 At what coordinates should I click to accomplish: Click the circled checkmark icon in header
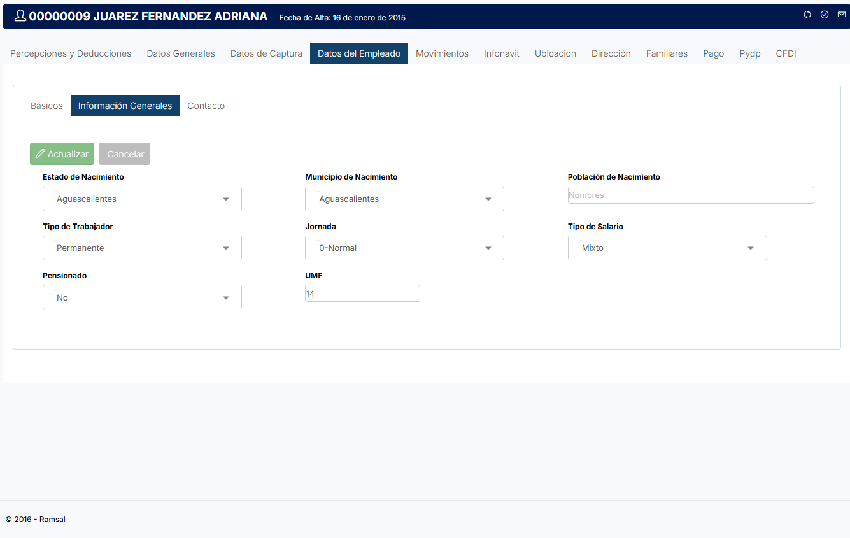coord(825,15)
